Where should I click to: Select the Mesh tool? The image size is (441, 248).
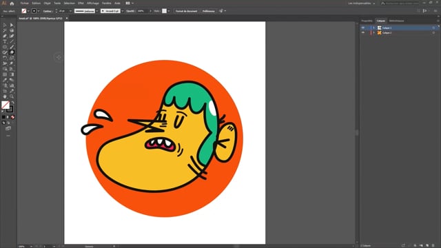coord(5,74)
